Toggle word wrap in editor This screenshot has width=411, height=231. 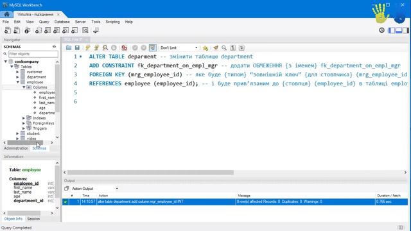point(241,47)
